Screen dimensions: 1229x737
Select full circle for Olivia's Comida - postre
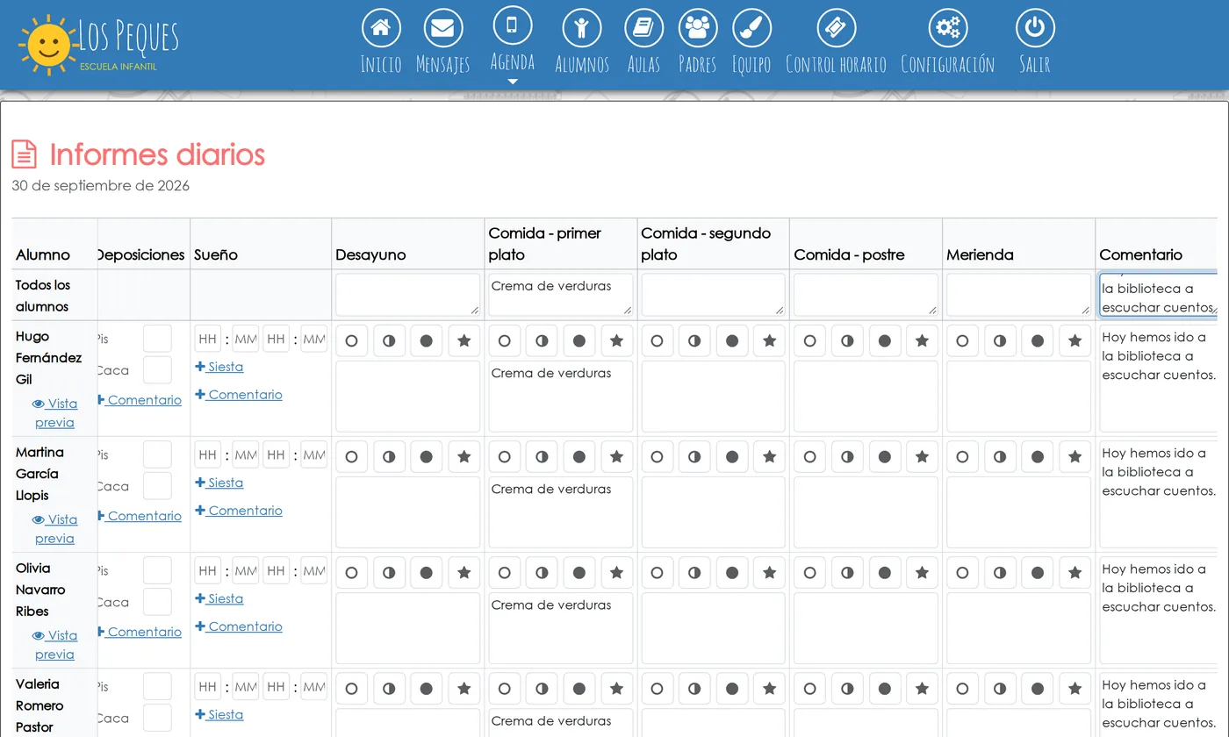pos(885,572)
